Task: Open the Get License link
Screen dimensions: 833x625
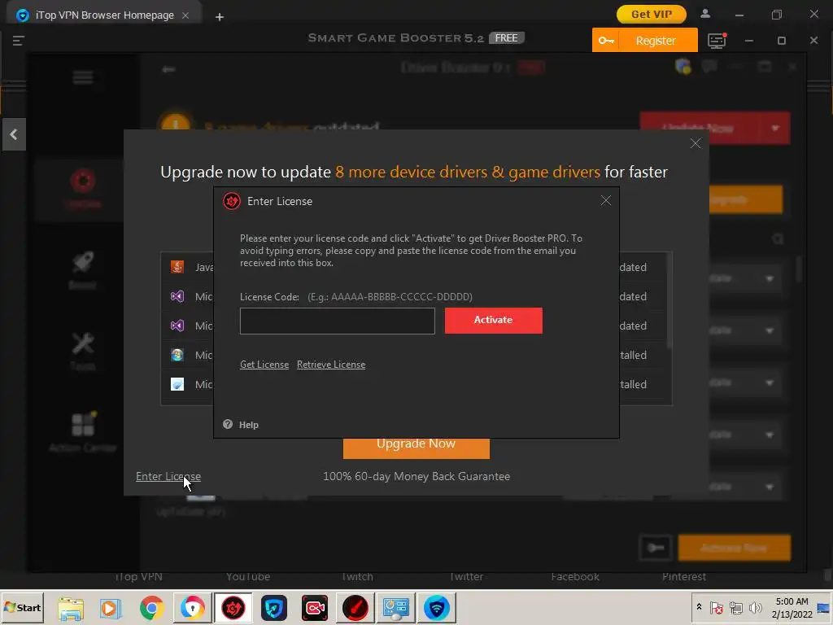Action: pyautogui.click(x=264, y=365)
